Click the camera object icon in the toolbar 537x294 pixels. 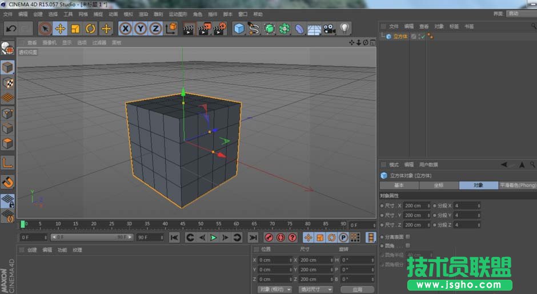329,29
